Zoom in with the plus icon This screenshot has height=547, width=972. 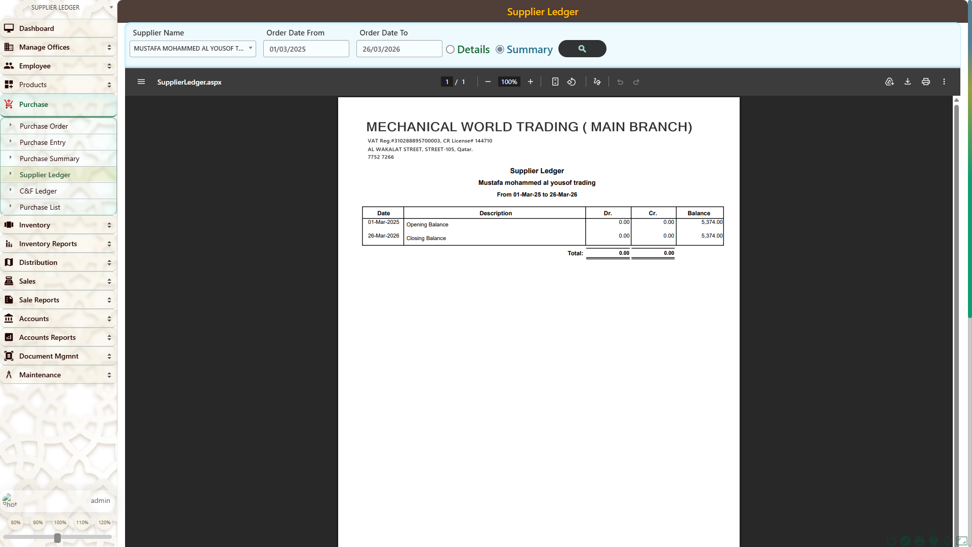531,82
